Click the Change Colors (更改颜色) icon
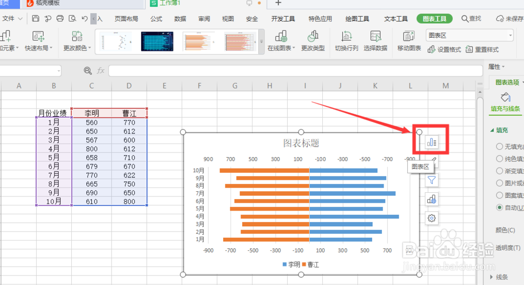 point(77,37)
